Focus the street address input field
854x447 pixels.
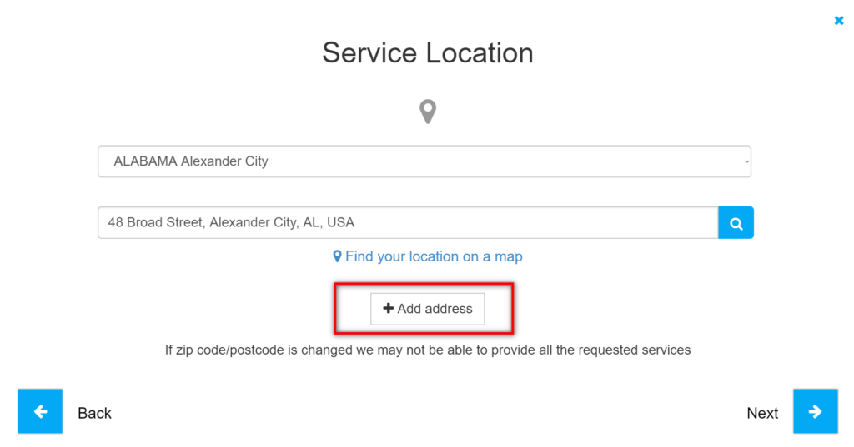pyautogui.click(x=408, y=222)
